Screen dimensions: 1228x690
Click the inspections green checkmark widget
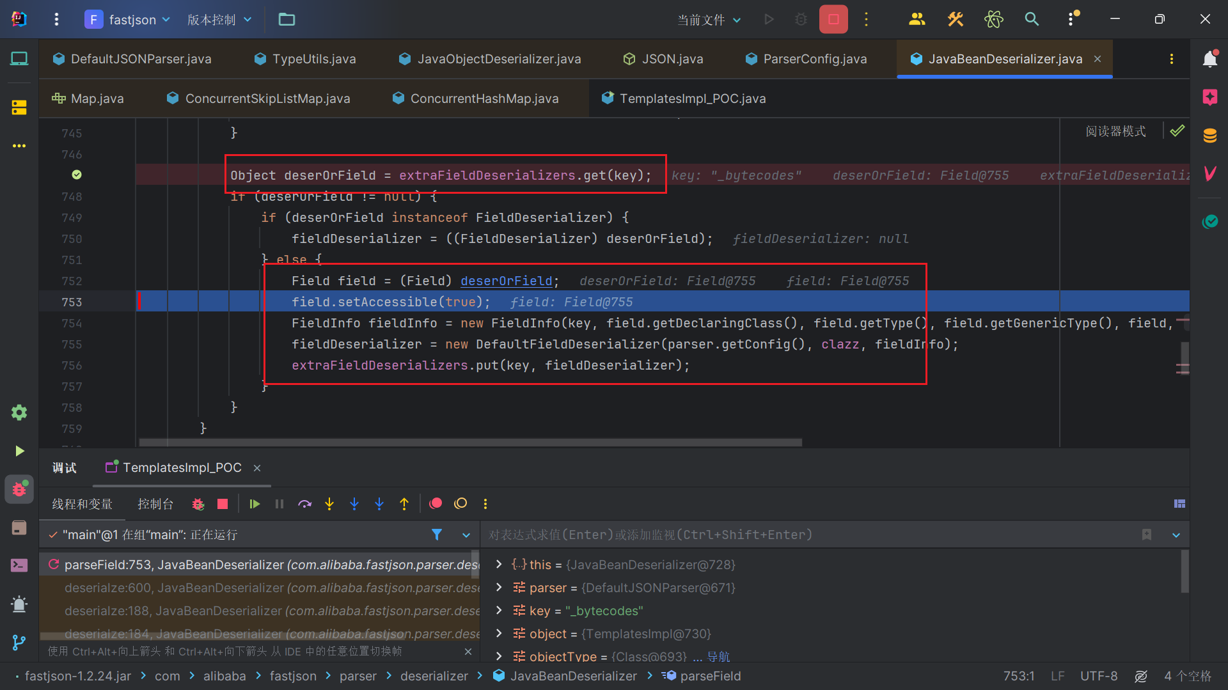tap(1177, 130)
